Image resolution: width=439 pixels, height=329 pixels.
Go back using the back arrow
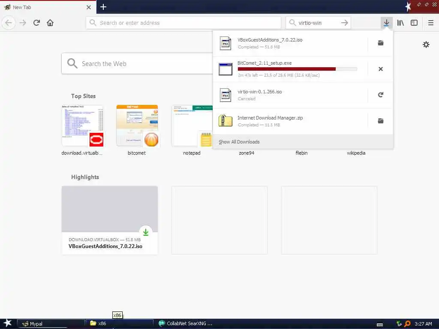[9, 23]
